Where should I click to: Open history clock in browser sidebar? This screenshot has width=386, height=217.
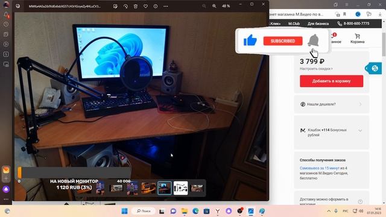click(6, 24)
